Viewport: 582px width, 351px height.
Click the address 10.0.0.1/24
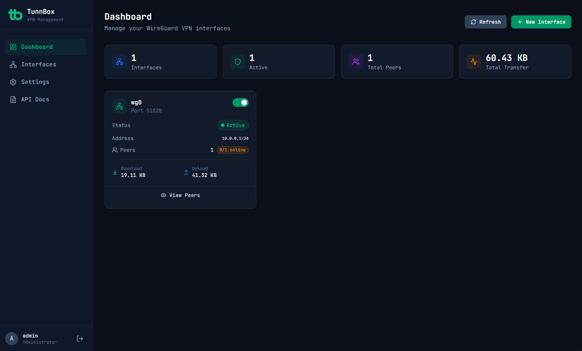point(235,138)
